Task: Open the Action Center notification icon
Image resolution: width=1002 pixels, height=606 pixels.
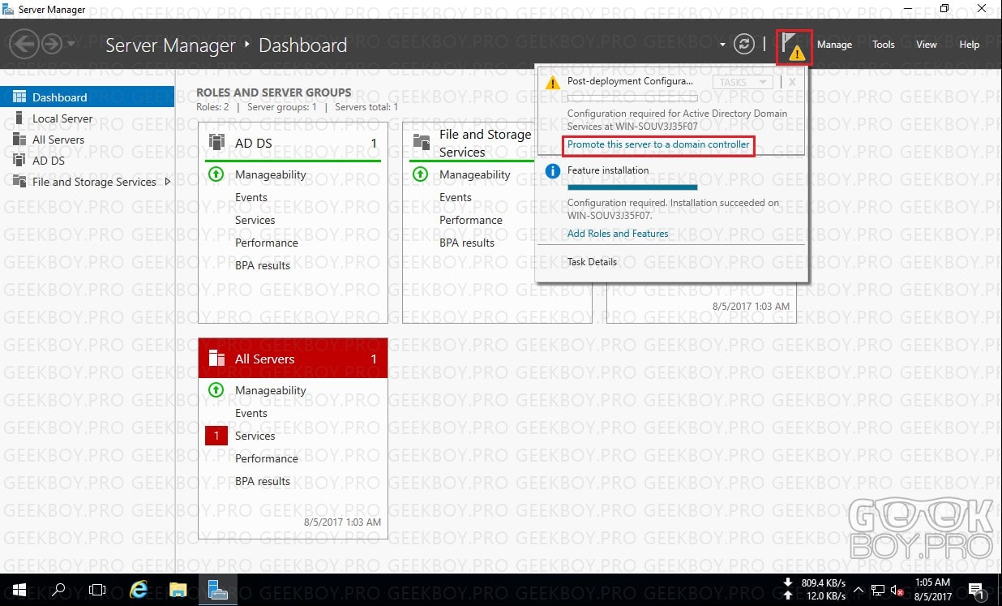Action: (x=976, y=590)
